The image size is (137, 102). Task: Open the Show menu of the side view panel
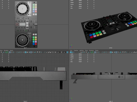click(86, 50)
